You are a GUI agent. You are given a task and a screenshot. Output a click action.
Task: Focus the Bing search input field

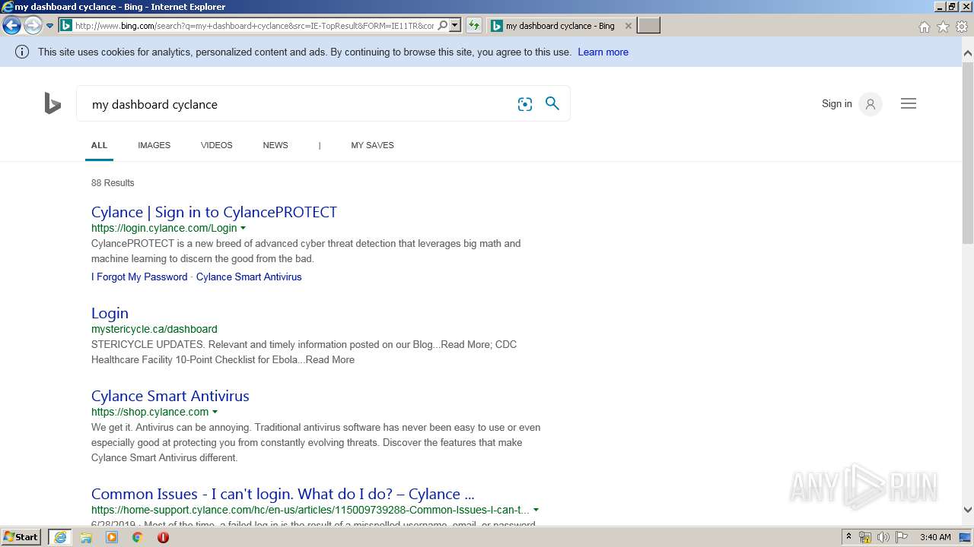point(297,104)
